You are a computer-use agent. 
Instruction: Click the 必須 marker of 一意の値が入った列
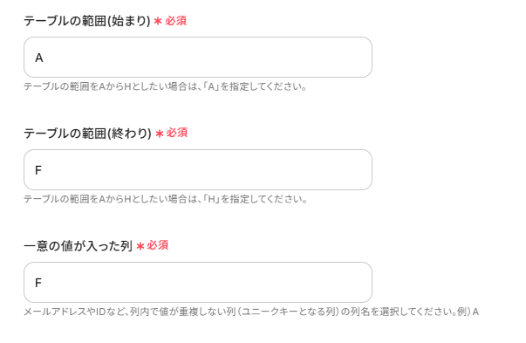click(x=158, y=245)
